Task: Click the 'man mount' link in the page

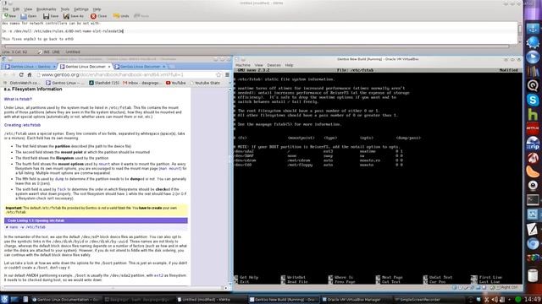Action: click(x=170, y=169)
